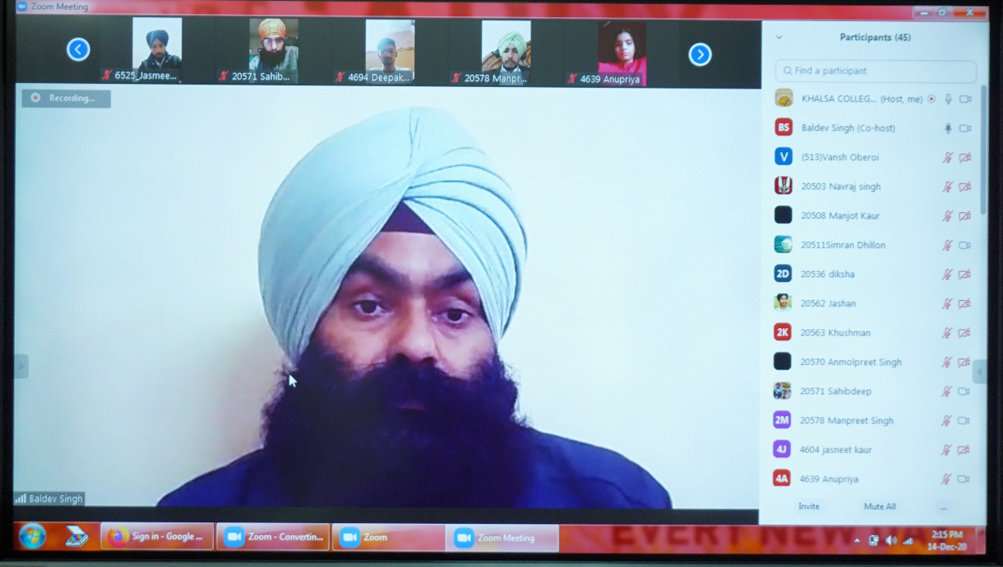Click the Baldev Singh name label
The image size is (1003, 567).
point(55,499)
